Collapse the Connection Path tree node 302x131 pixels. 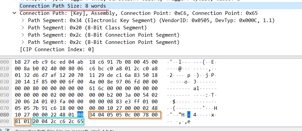14,13
